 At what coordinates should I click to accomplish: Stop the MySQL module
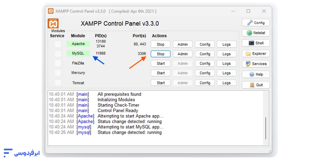tap(161, 54)
